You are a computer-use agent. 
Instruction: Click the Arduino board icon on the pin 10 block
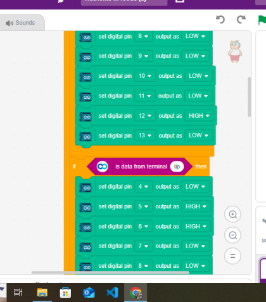point(85,77)
